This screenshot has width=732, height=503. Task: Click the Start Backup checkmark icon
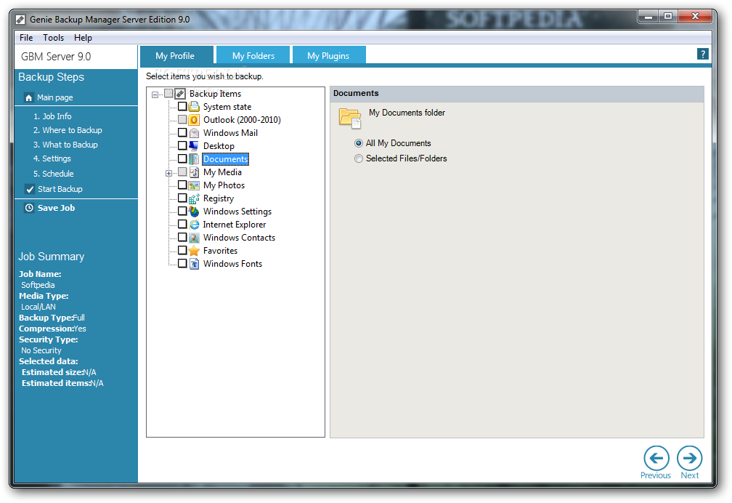click(x=30, y=189)
